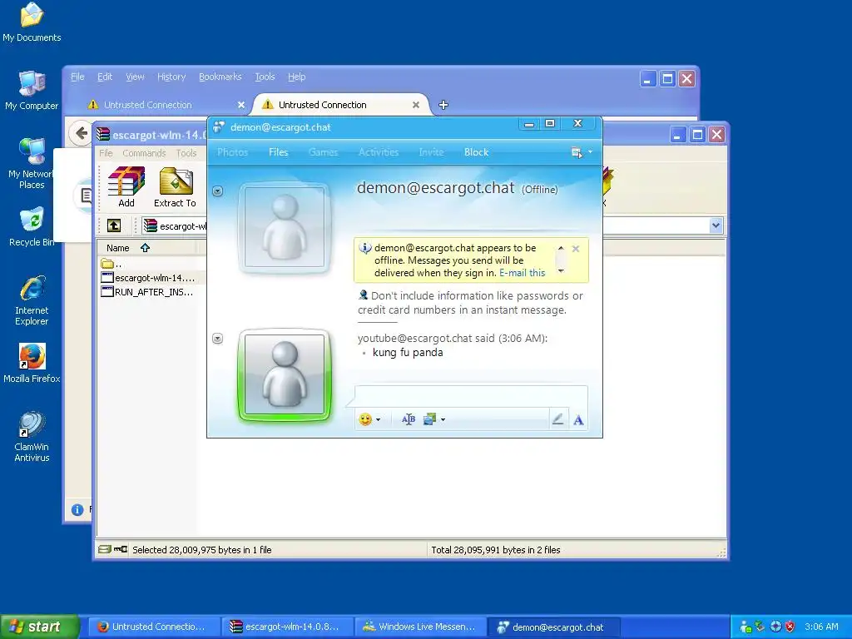
Task: Click the E-mail this link
Action: point(522,273)
